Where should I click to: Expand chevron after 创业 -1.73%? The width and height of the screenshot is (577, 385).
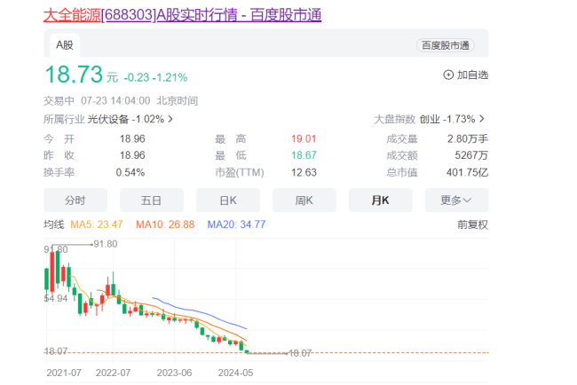click(482, 119)
